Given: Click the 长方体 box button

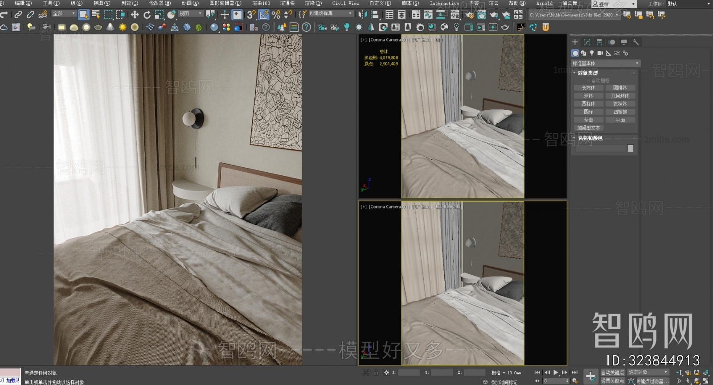Looking at the screenshot, I should point(588,88).
